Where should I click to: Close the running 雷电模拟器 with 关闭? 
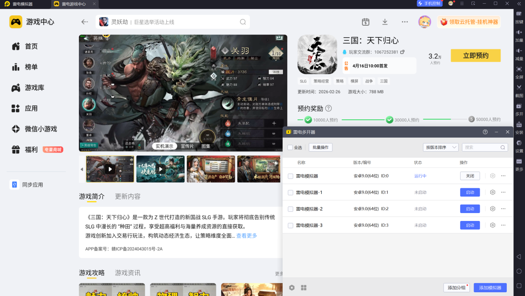pos(470,176)
